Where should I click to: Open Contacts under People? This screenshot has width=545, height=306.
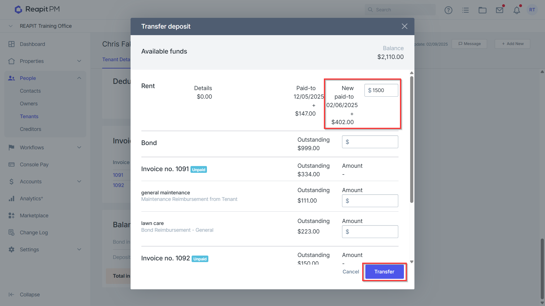tap(30, 91)
